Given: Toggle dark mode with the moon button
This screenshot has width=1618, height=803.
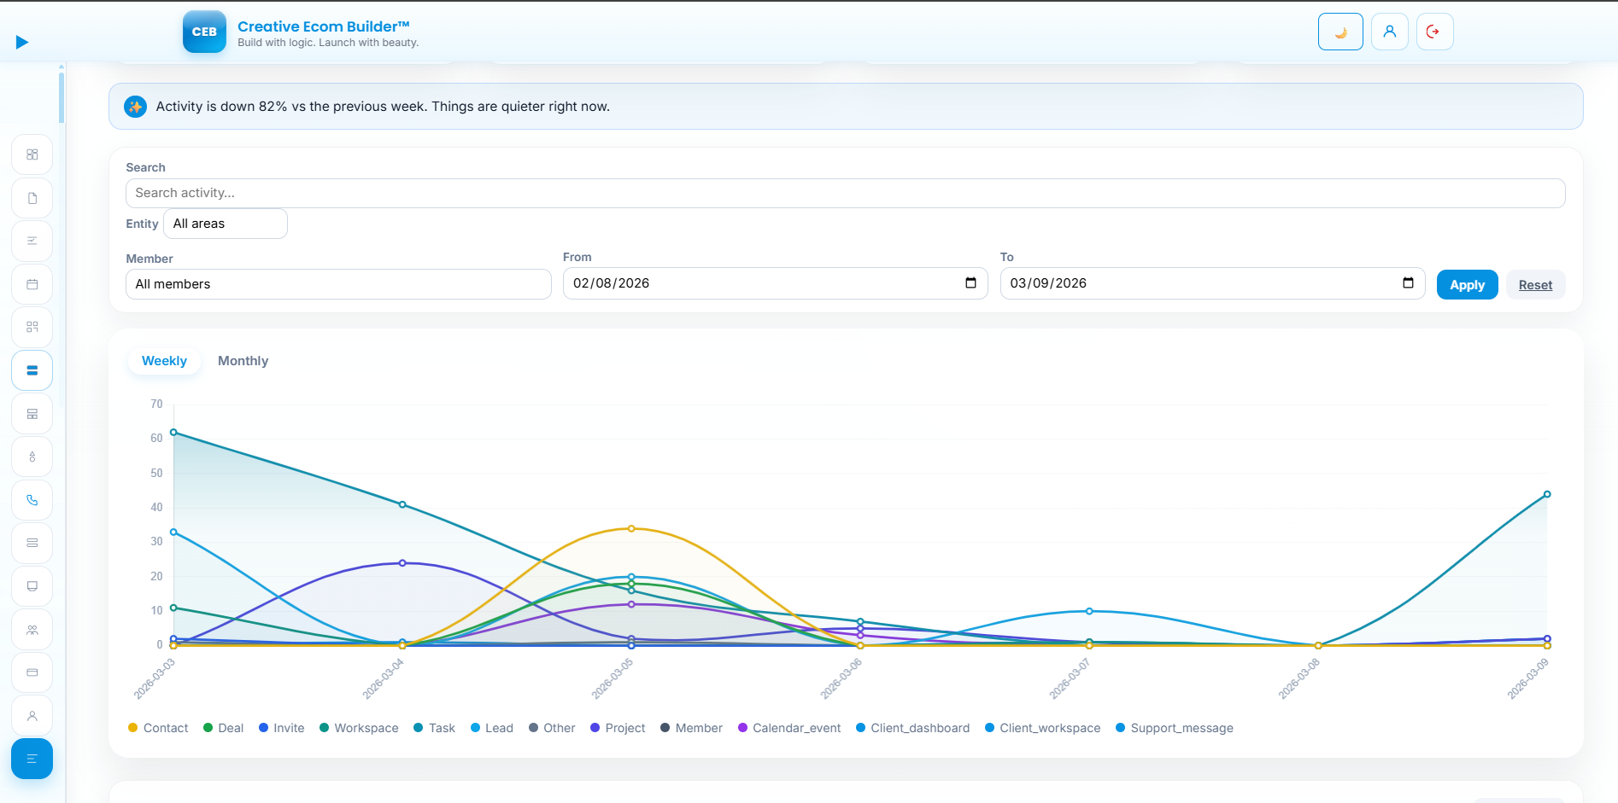Looking at the screenshot, I should (x=1340, y=31).
